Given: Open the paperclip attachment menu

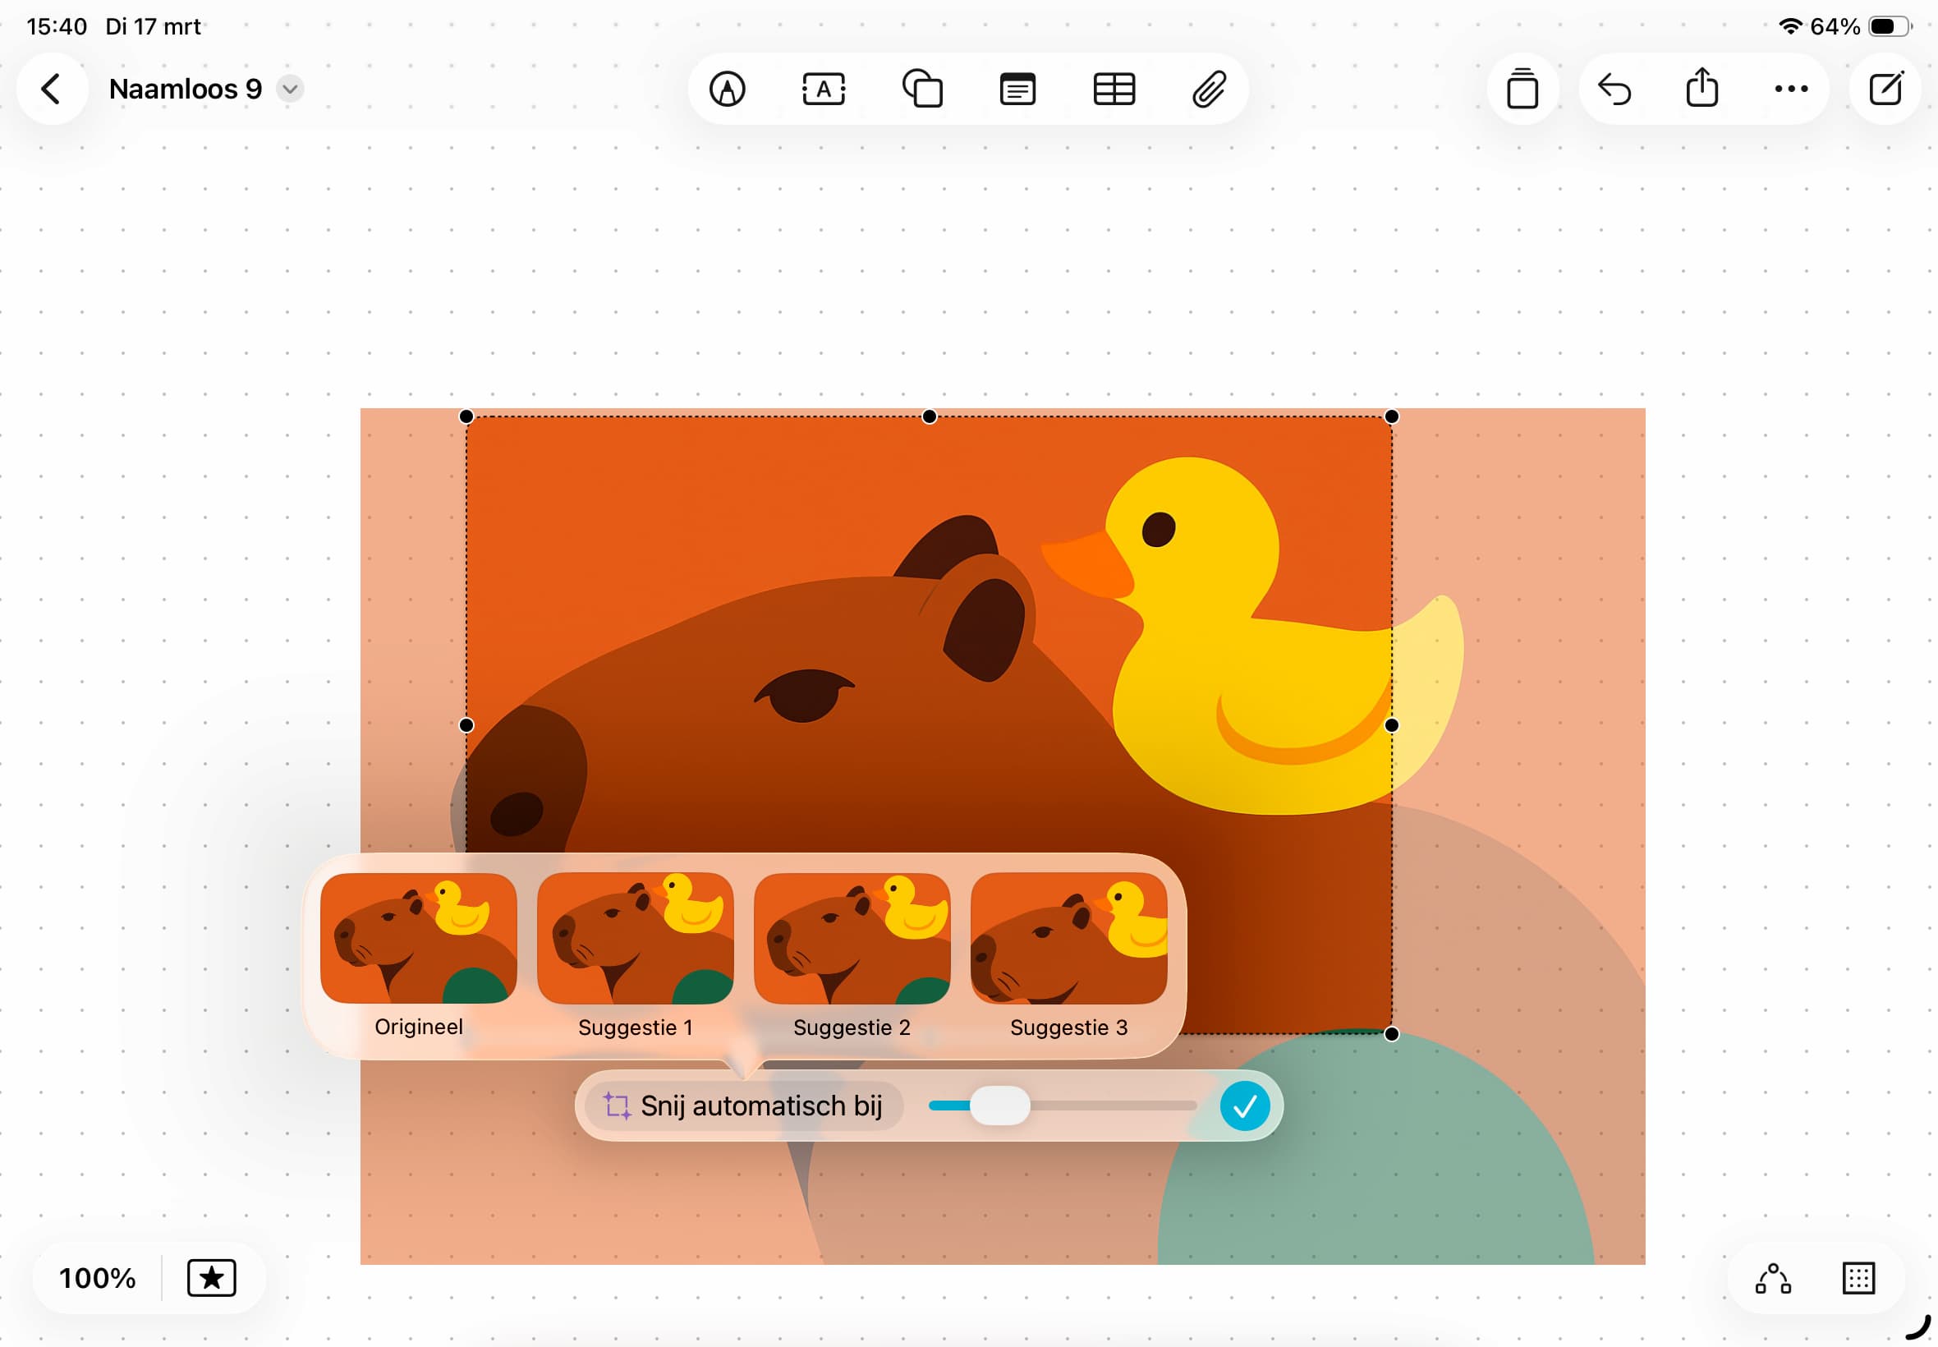Looking at the screenshot, I should tap(1208, 89).
